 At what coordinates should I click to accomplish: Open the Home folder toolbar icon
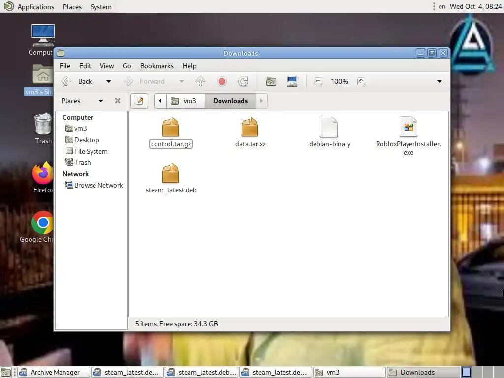click(271, 81)
